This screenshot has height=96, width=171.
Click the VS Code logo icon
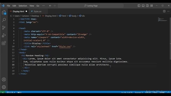click(x=3, y=6)
